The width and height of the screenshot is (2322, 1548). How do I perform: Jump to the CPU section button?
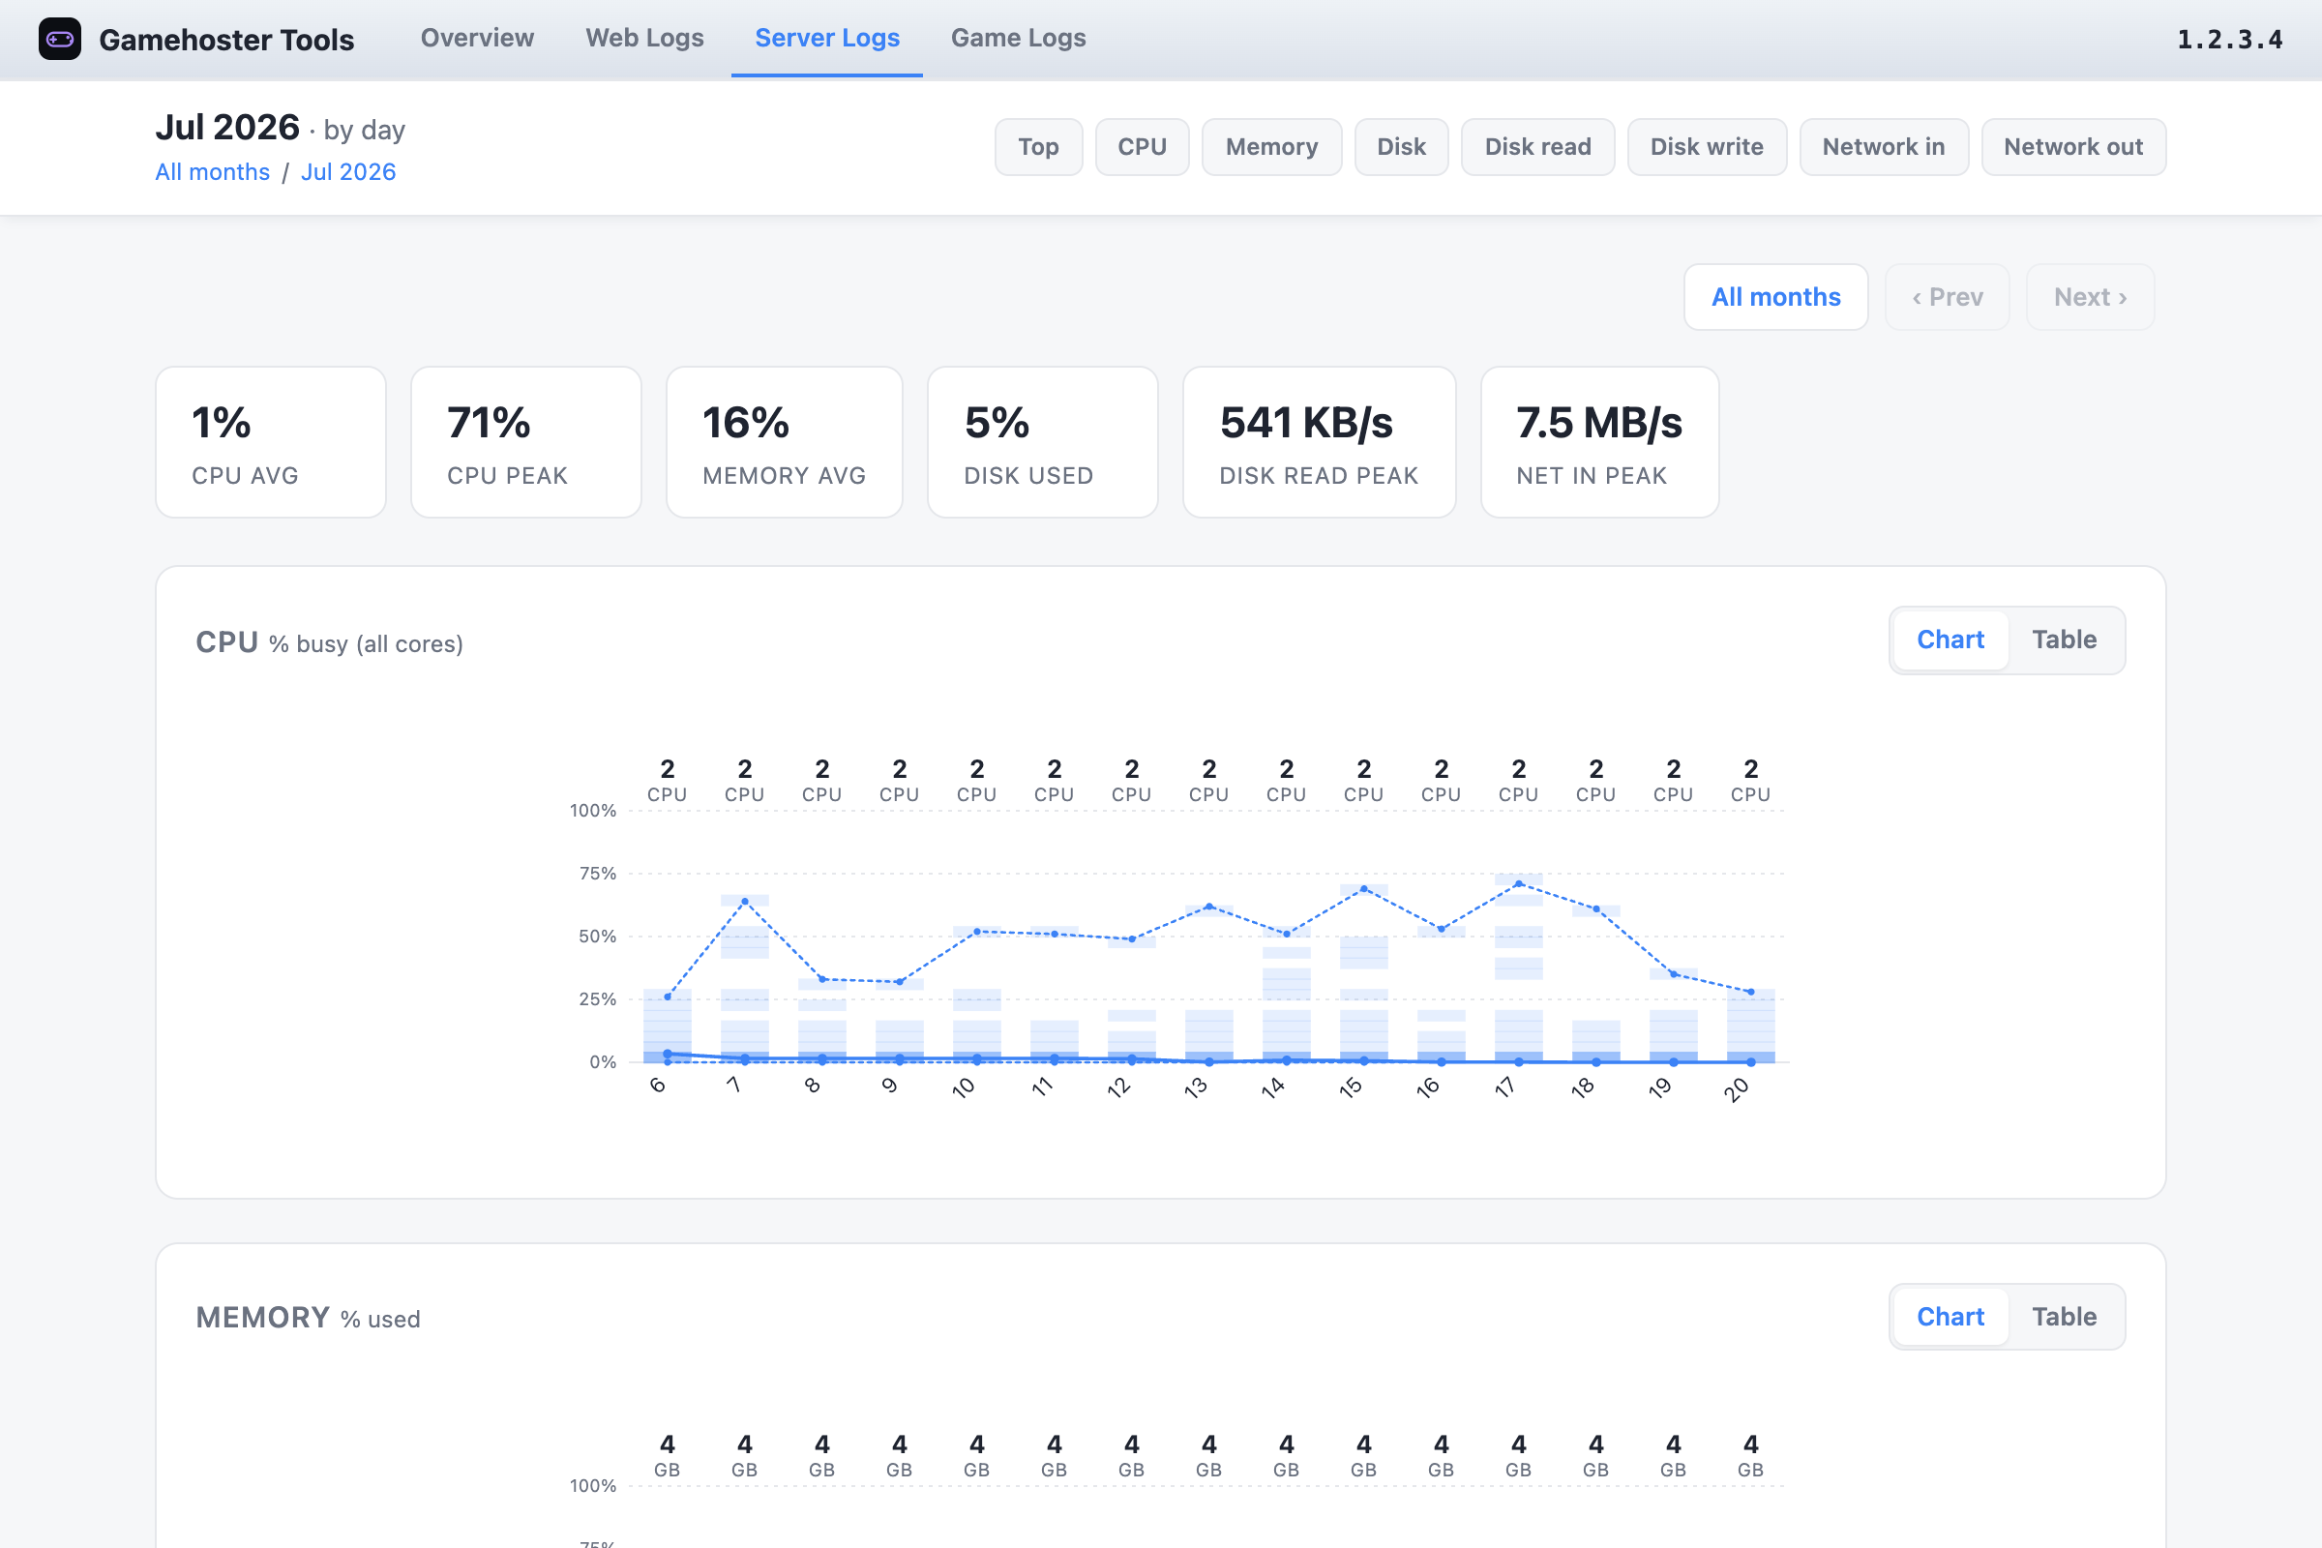[x=1143, y=147]
